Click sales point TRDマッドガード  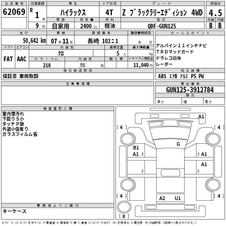[x=175, y=52]
